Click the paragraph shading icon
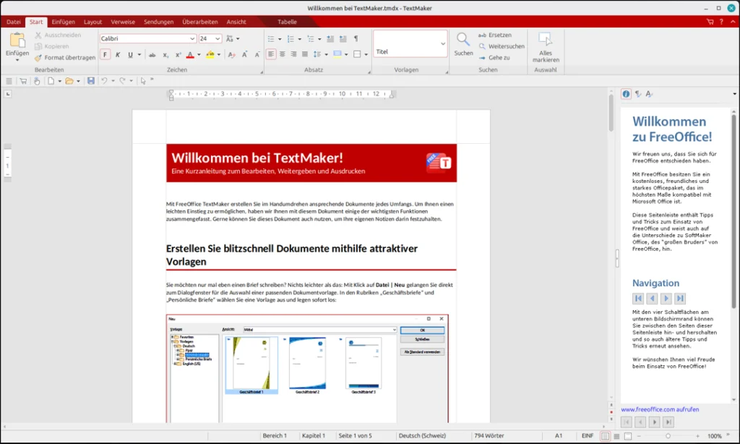The height and width of the screenshot is (444, 740). [337, 54]
